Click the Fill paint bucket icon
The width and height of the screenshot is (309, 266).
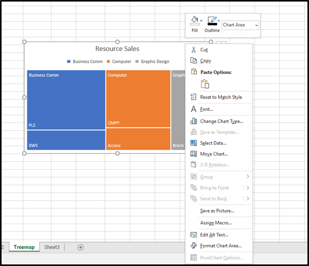click(195, 20)
